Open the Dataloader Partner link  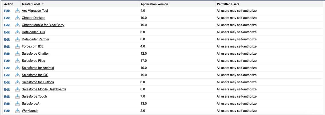click(36, 39)
